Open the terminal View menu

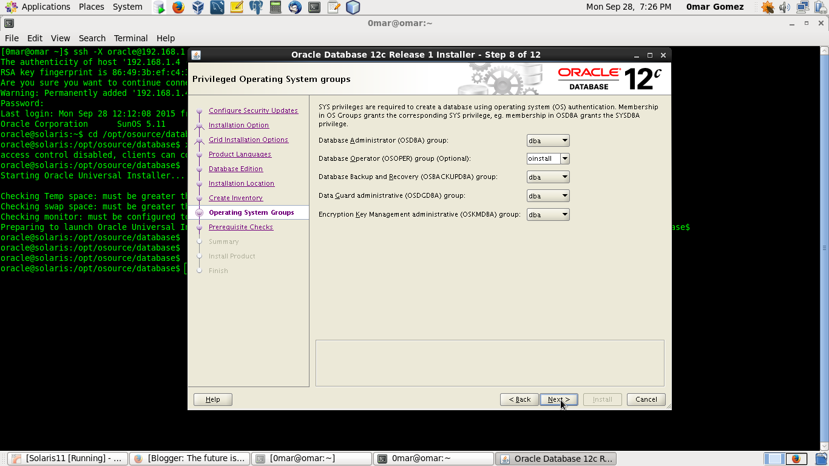tap(60, 38)
